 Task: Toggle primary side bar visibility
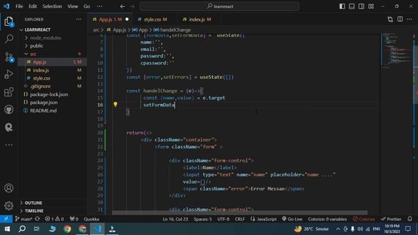tap(342, 6)
